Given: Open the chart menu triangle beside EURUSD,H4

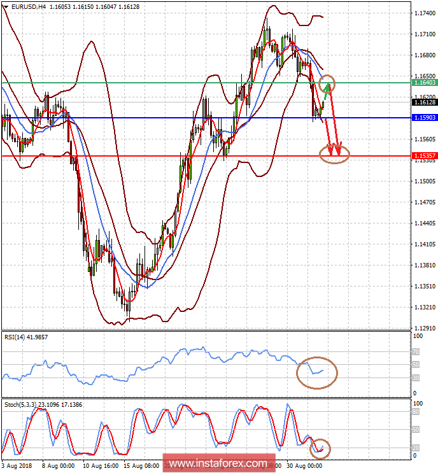Looking at the screenshot, I should (6, 6).
